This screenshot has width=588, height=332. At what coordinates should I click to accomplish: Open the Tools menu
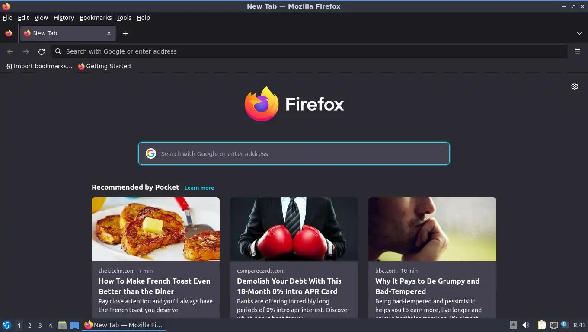(124, 18)
